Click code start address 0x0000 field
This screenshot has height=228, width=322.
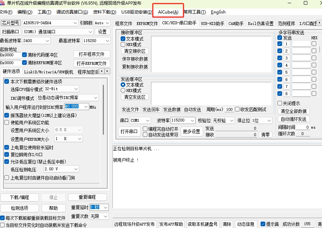(10, 55)
